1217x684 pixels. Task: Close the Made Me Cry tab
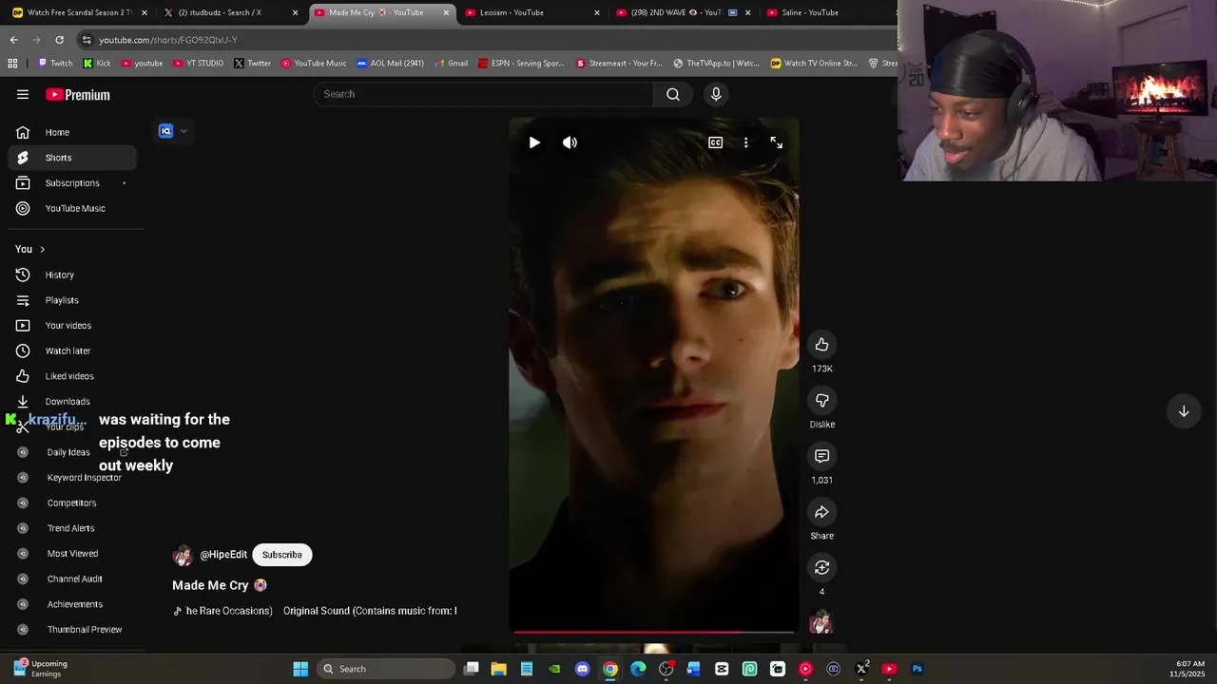(446, 12)
